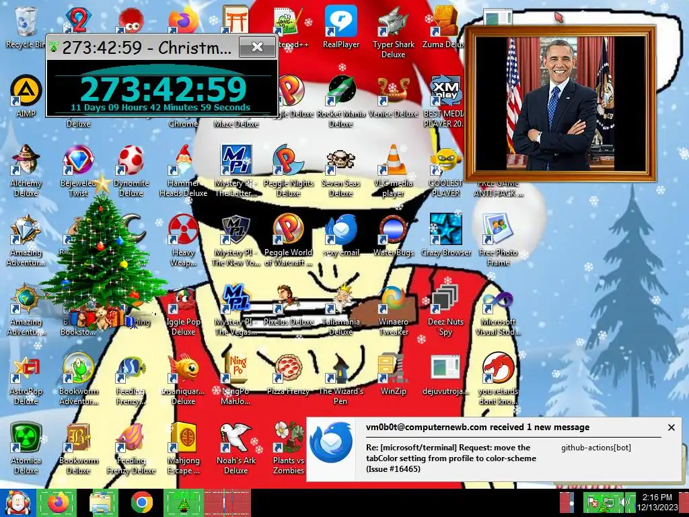Open the taskbar clock showing 2:16 PM
This screenshot has width=689, height=517.
click(657, 502)
